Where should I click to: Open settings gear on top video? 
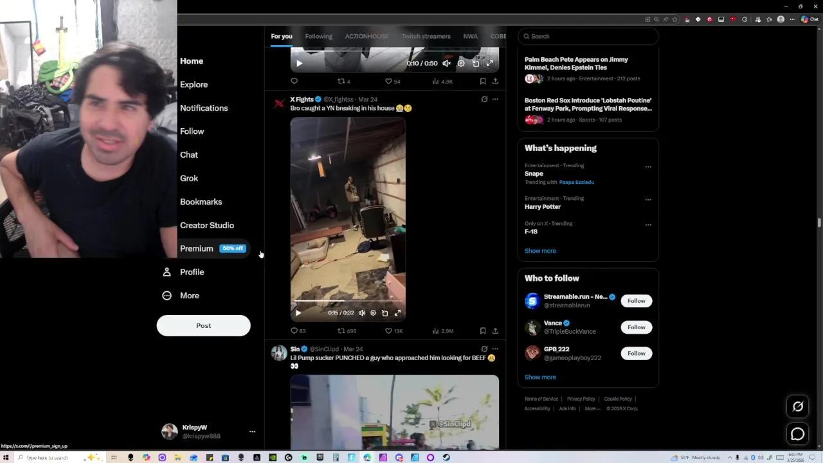461,64
